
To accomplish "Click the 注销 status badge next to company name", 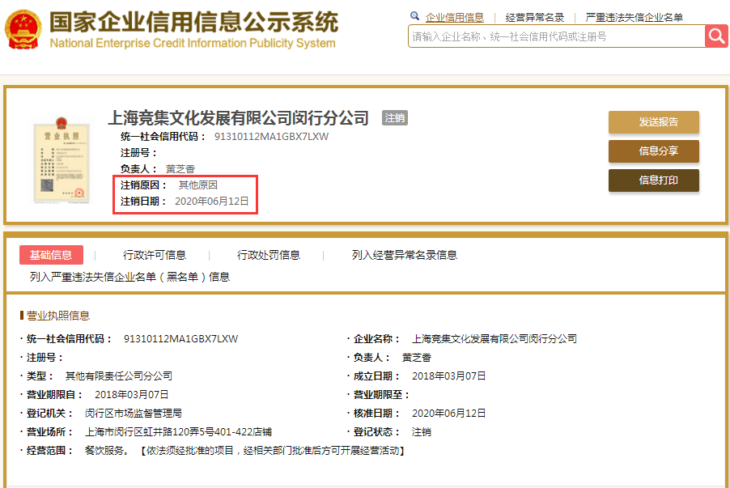I will click(395, 118).
